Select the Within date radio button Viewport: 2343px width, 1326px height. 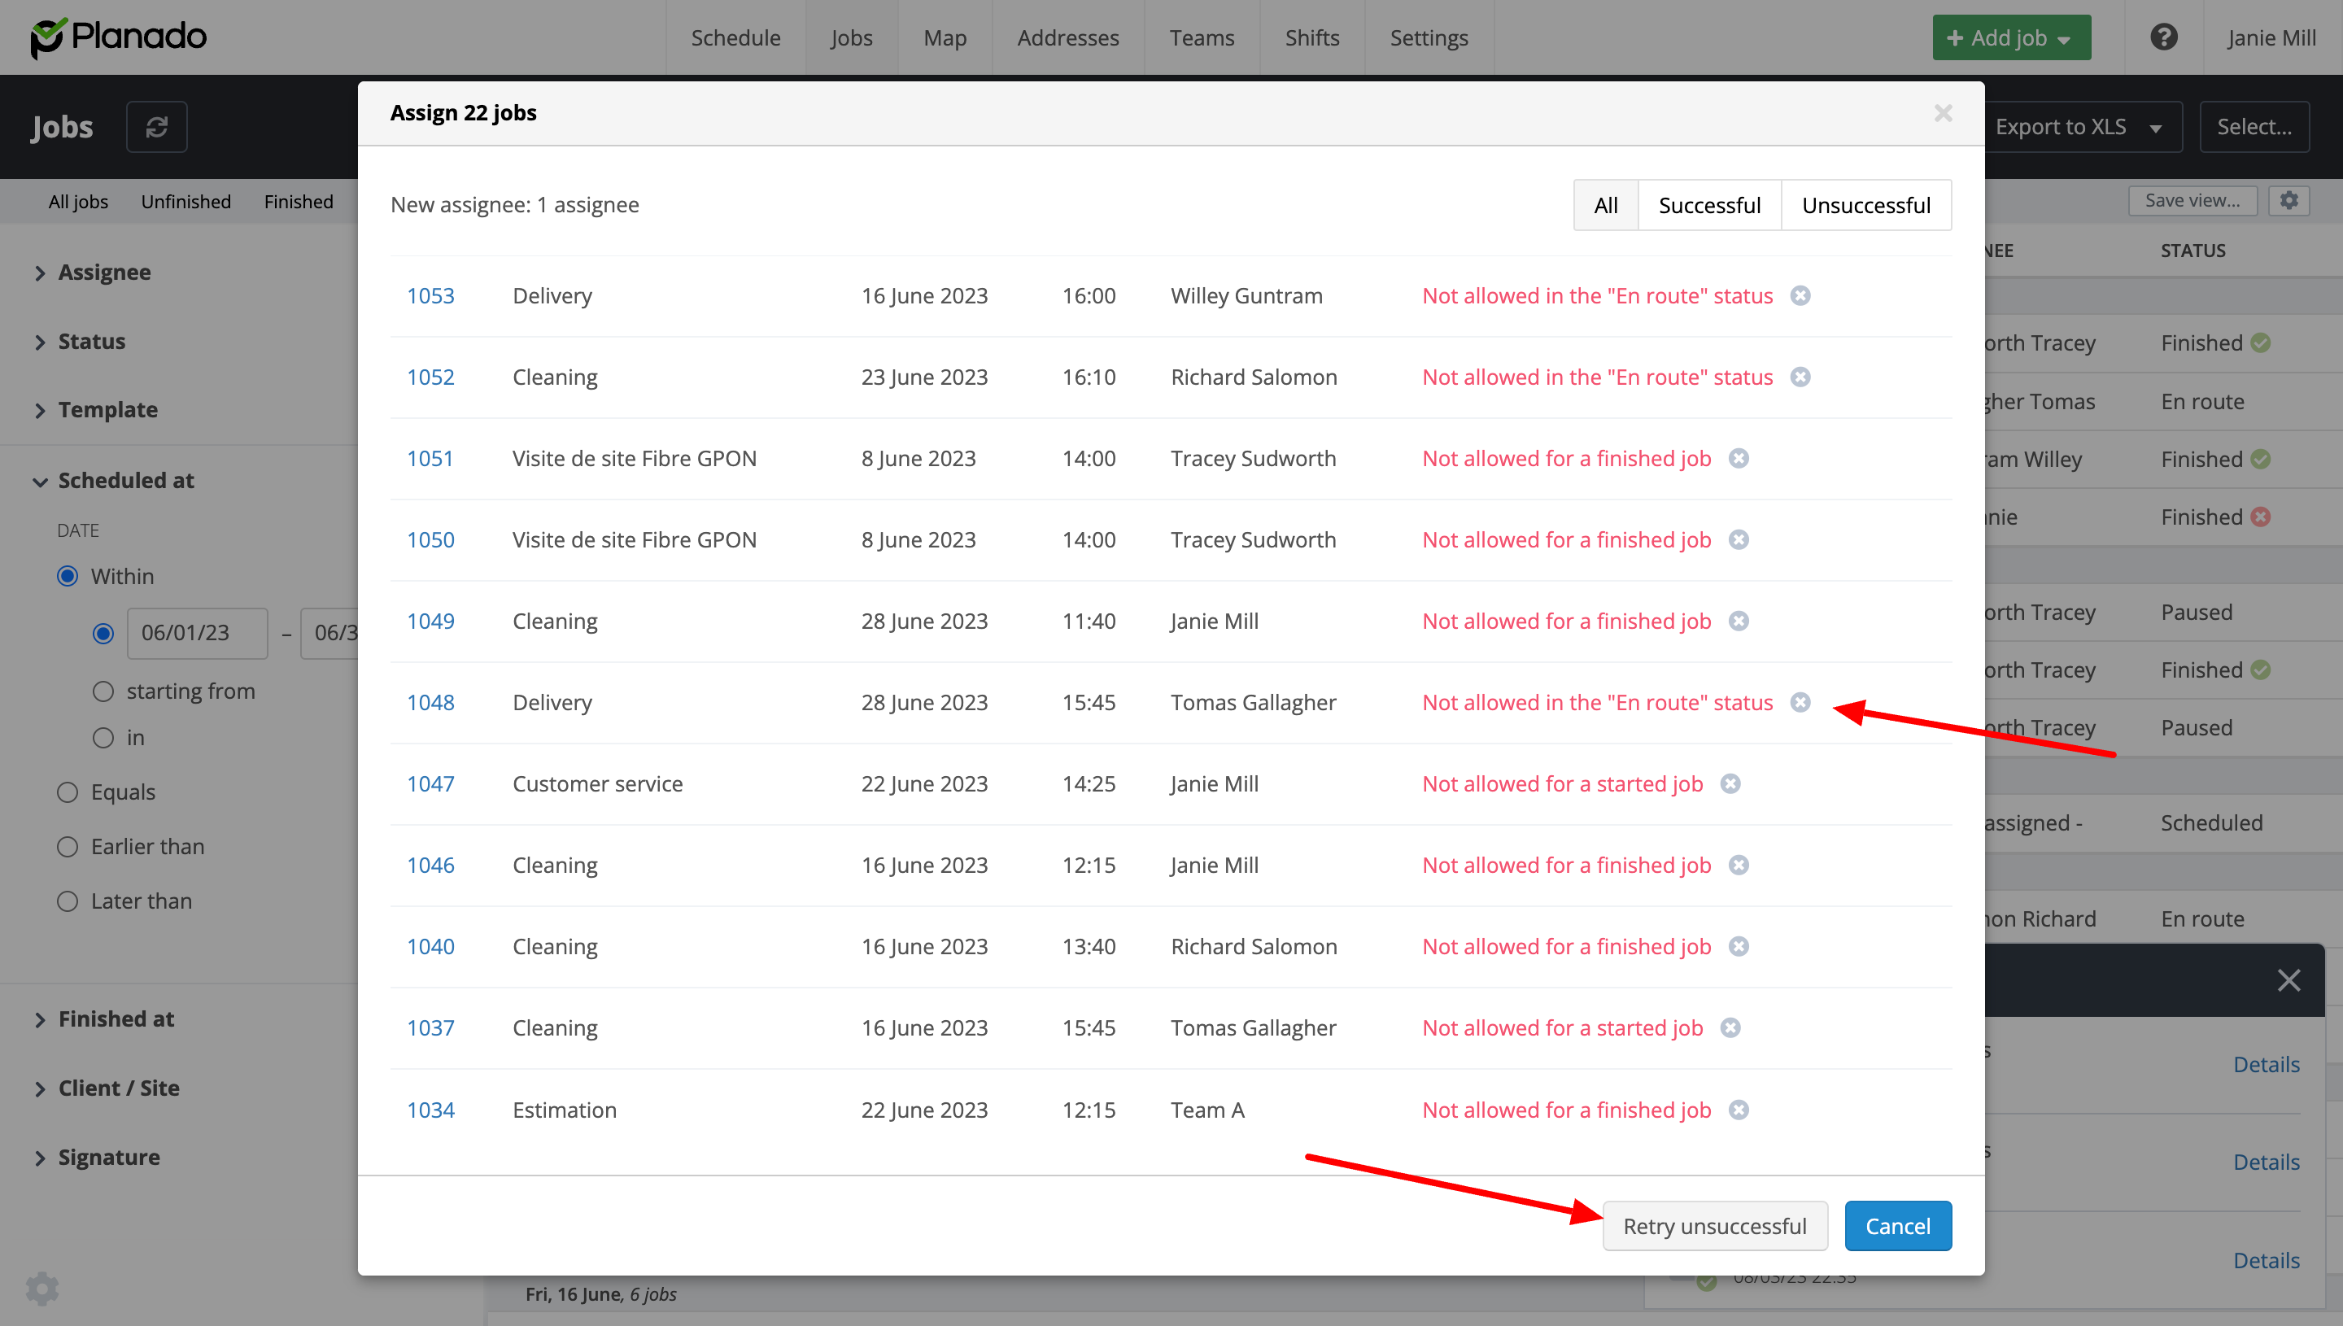coord(68,577)
